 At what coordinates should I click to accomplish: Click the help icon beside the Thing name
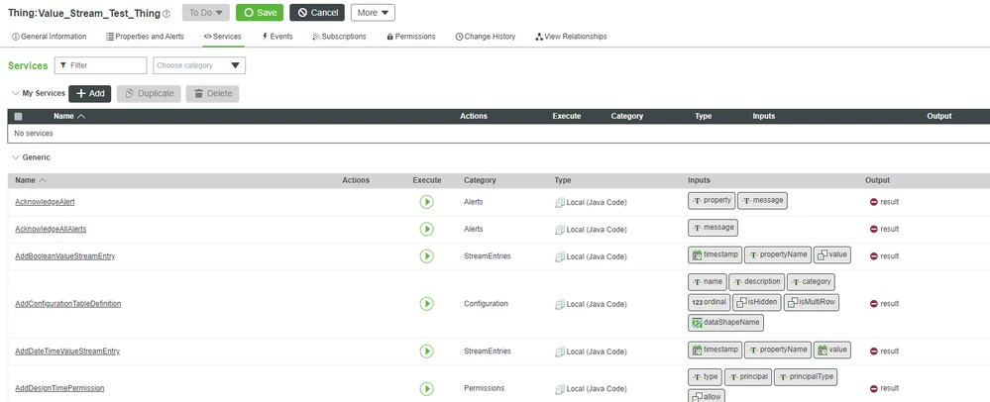[166, 13]
